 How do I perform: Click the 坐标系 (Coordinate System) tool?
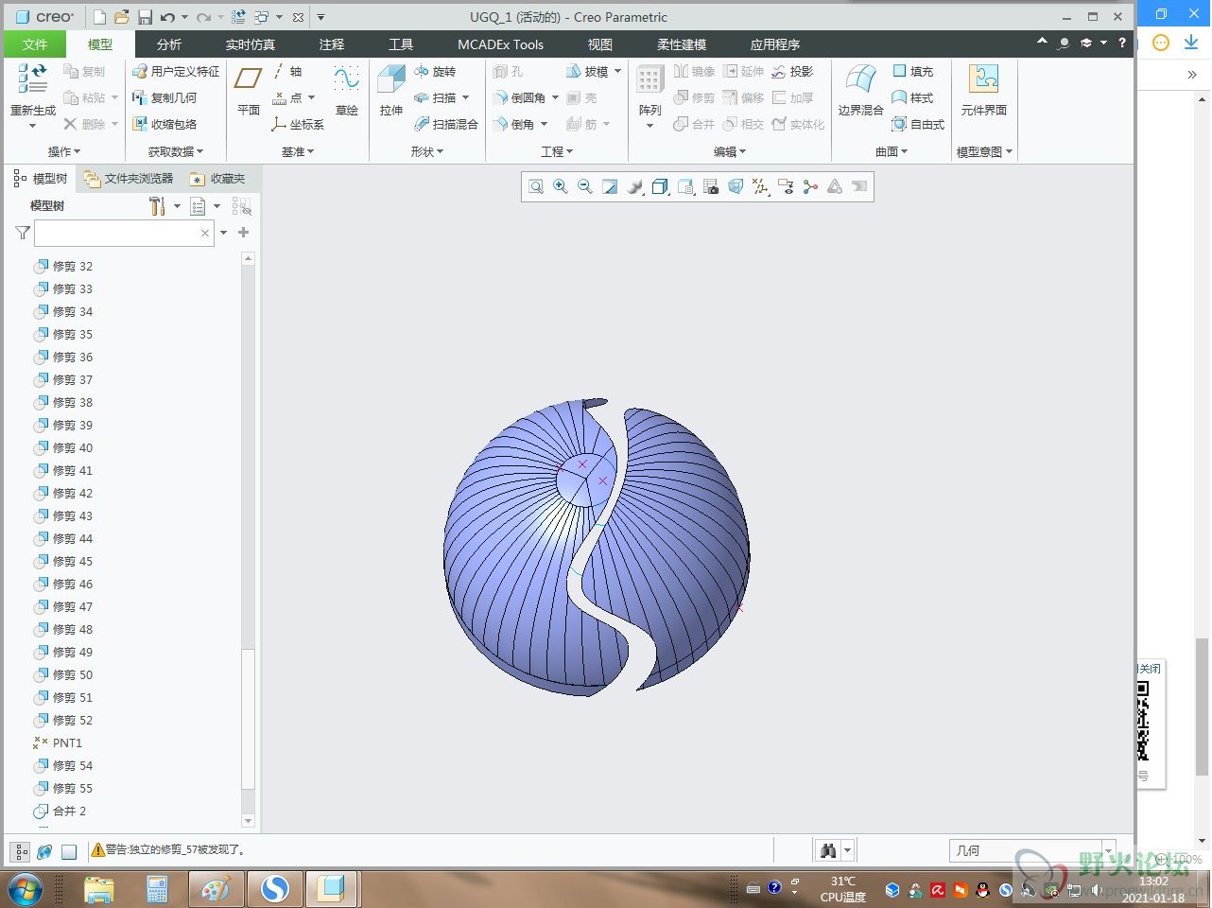pyautogui.click(x=298, y=124)
